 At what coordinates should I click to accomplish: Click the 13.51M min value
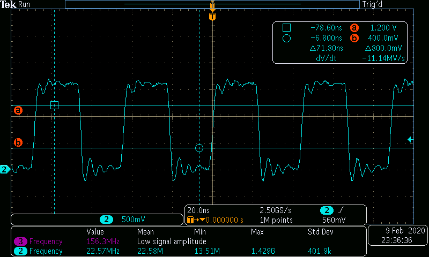click(x=207, y=251)
